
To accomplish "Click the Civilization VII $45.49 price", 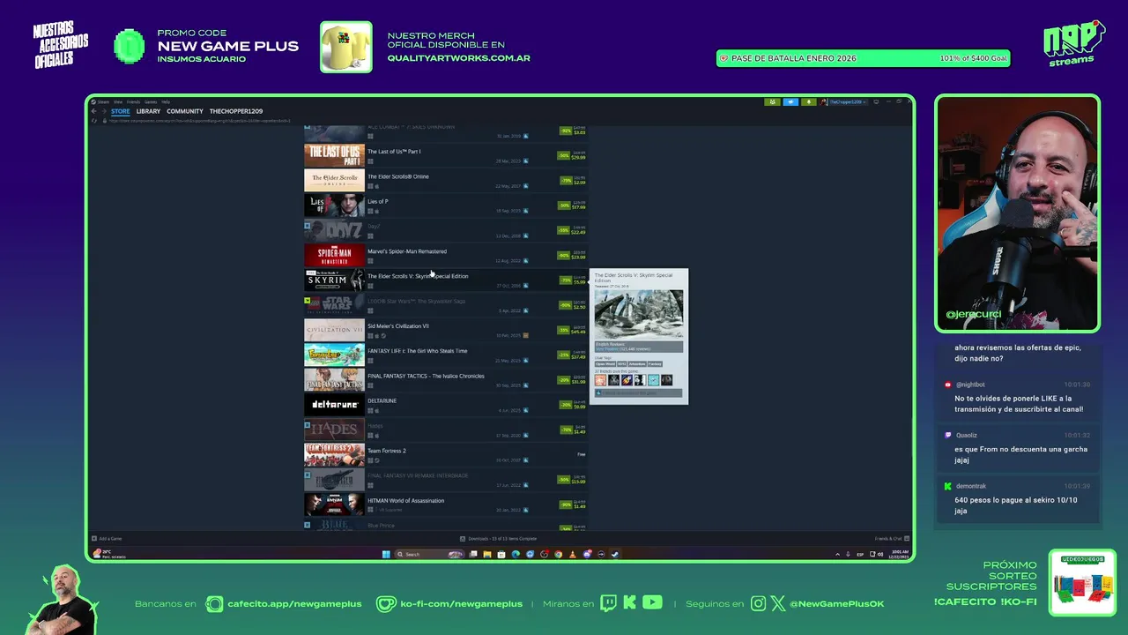I will [x=579, y=332].
